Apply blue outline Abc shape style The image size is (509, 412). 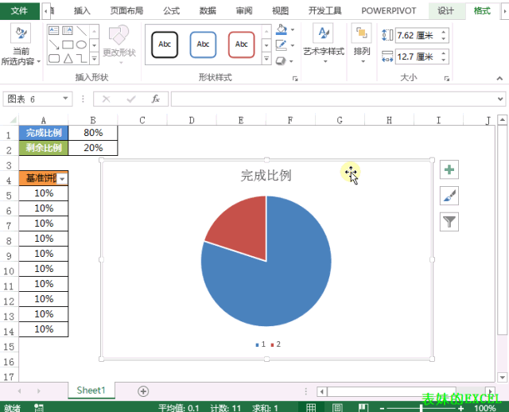pos(203,45)
